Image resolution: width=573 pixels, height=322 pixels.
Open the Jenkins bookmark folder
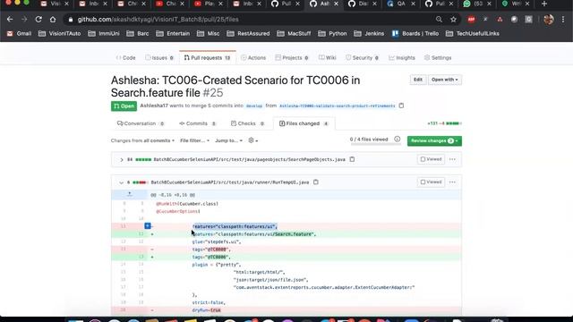pyautogui.click(x=369, y=33)
